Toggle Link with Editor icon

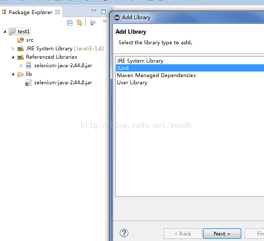click(x=79, y=23)
